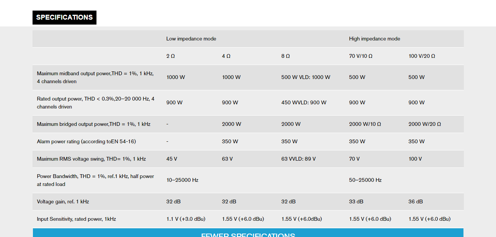Select 900 W rated power under 100 V/20 Ω
The width and height of the screenshot is (496, 237).
(417, 103)
